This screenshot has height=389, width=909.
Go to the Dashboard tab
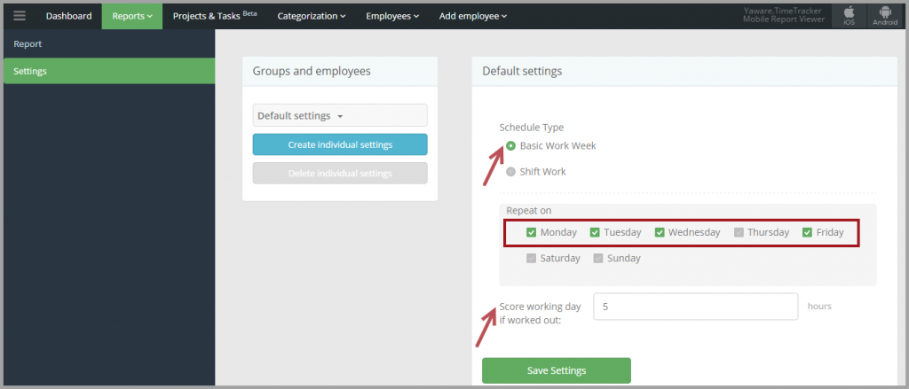point(69,16)
